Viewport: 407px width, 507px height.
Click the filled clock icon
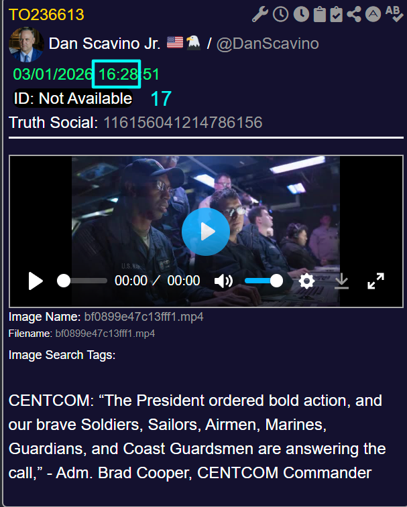[x=301, y=15]
